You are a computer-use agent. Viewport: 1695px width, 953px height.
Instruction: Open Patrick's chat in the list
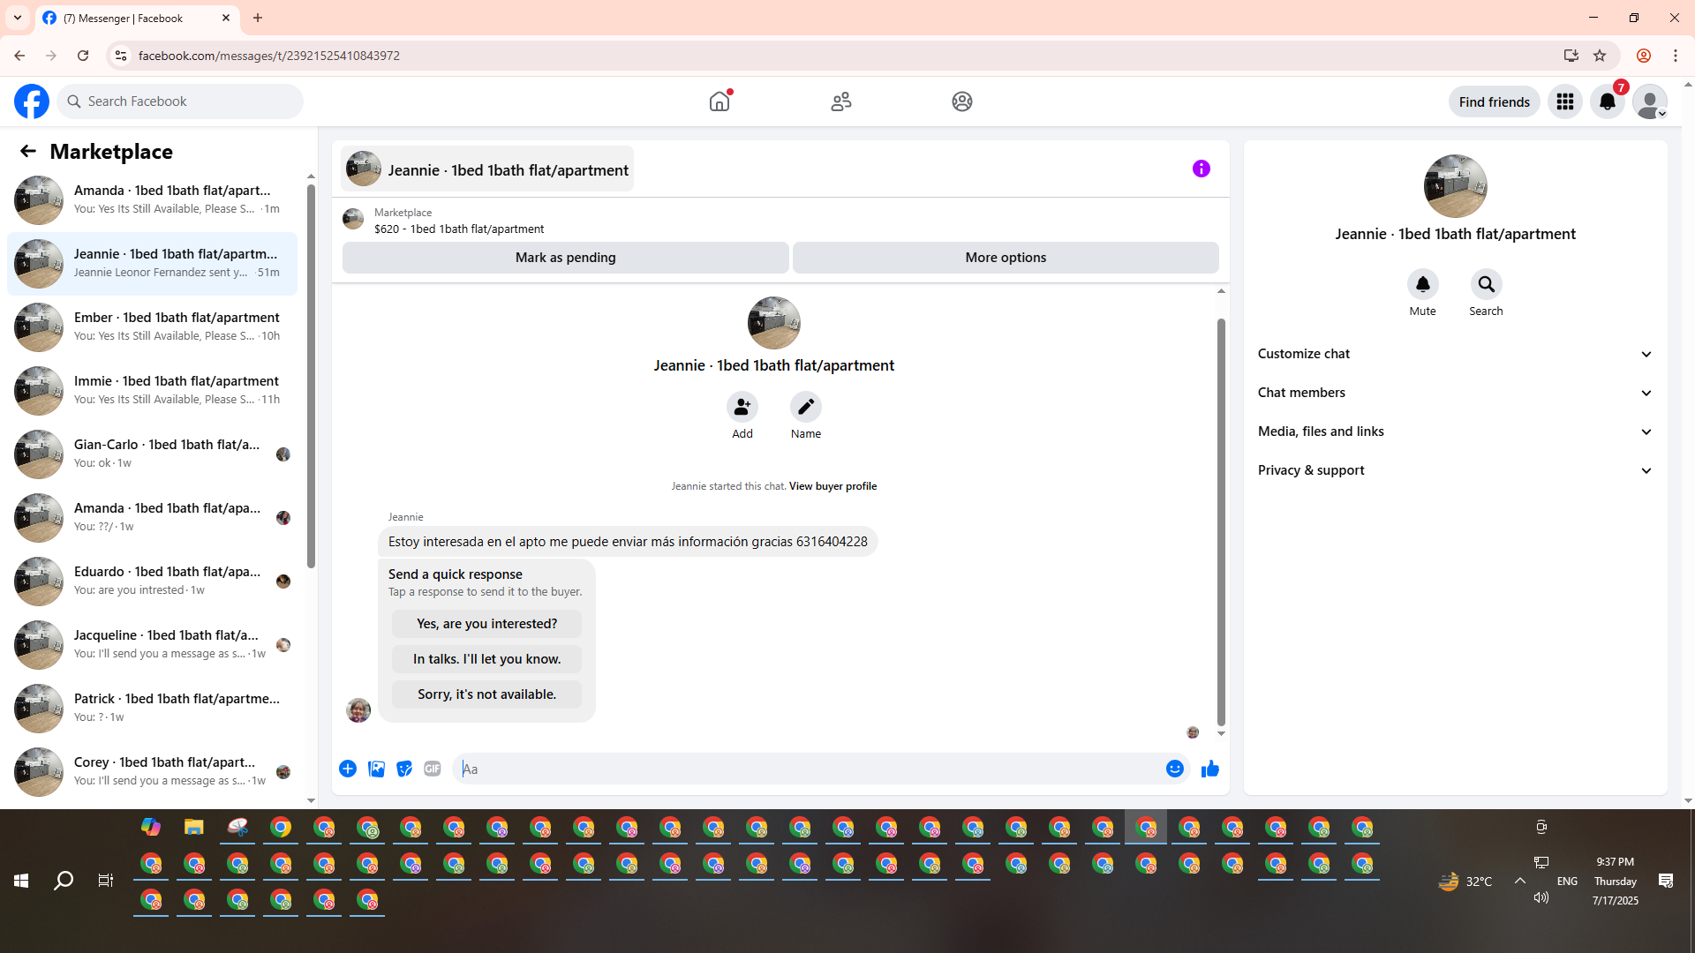152,708
